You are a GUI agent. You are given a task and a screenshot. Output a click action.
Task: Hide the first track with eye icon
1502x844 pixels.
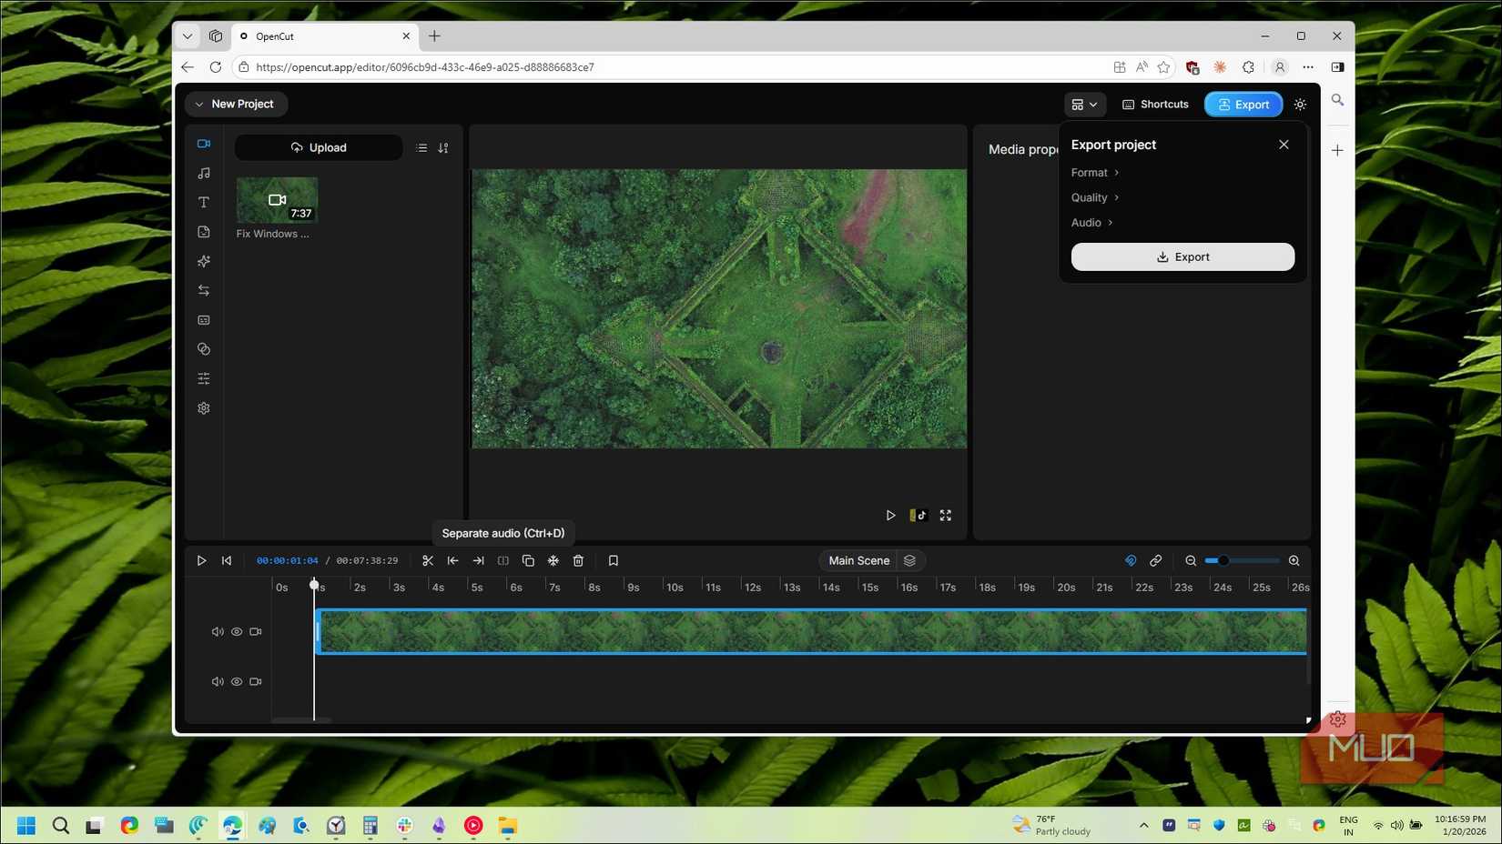pyautogui.click(x=237, y=632)
